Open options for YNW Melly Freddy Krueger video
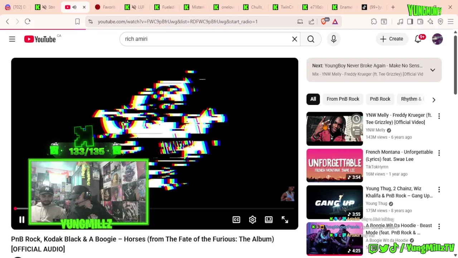458x258 pixels. tap(439, 116)
